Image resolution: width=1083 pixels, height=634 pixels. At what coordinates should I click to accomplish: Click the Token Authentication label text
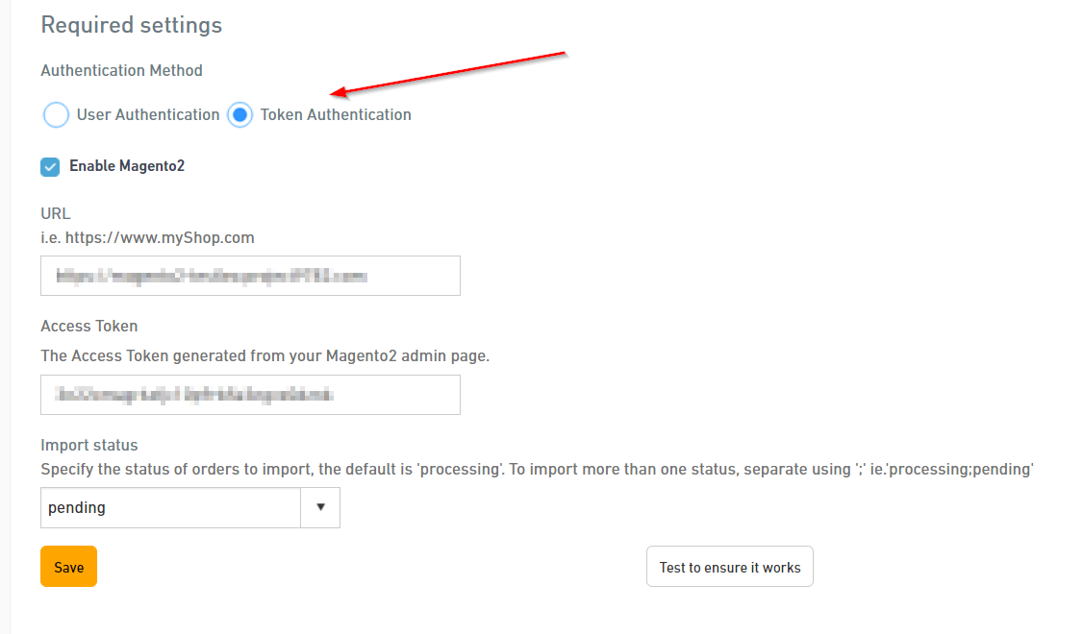click(336, 114)
